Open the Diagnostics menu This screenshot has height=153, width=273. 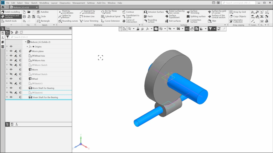coord(65,3)
